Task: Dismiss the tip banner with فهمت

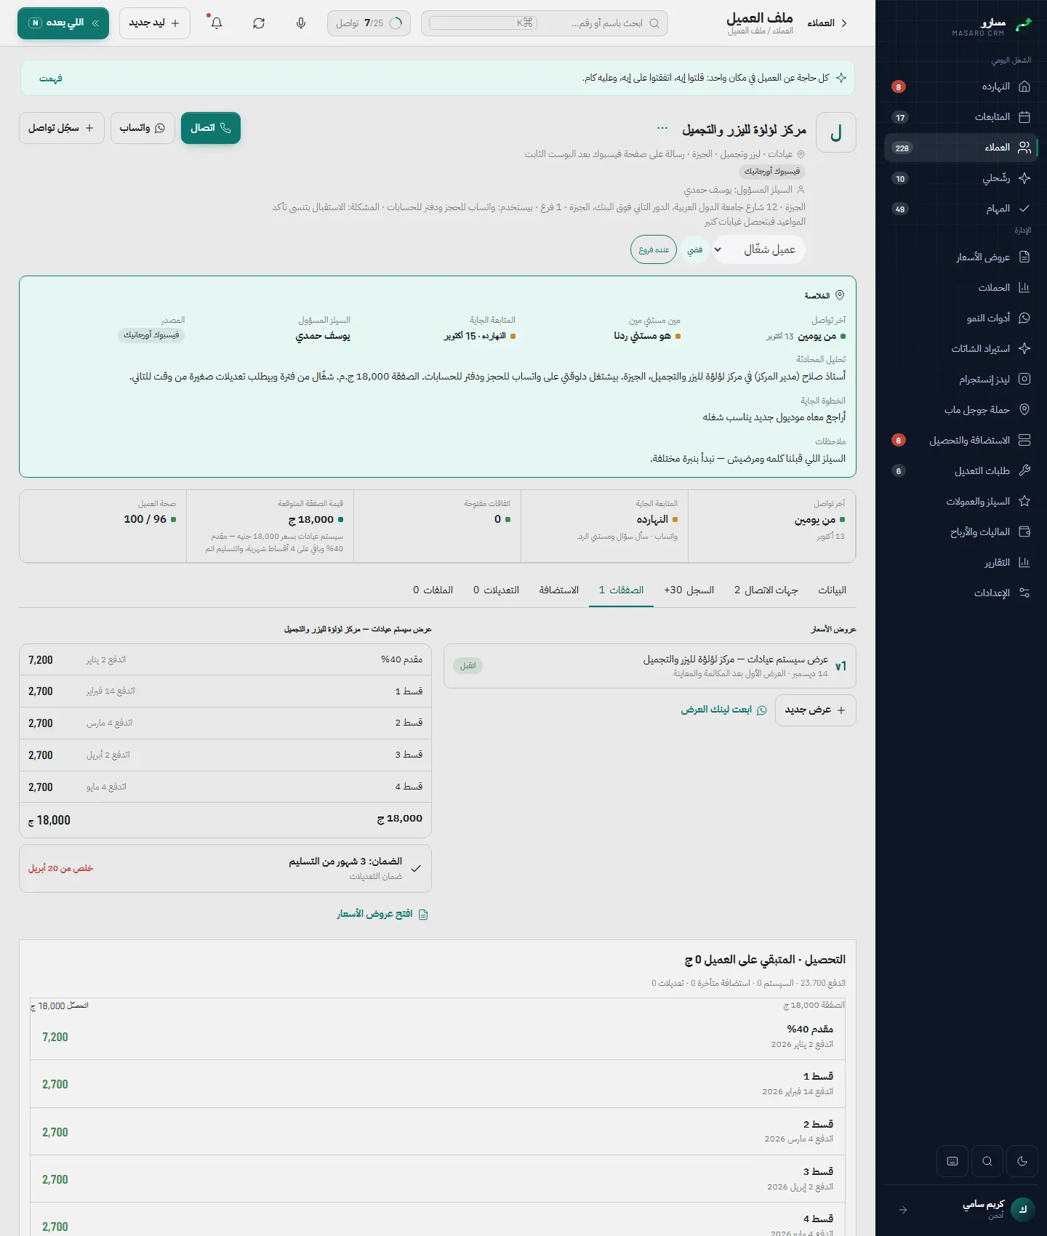Action: tap(51, 79)
